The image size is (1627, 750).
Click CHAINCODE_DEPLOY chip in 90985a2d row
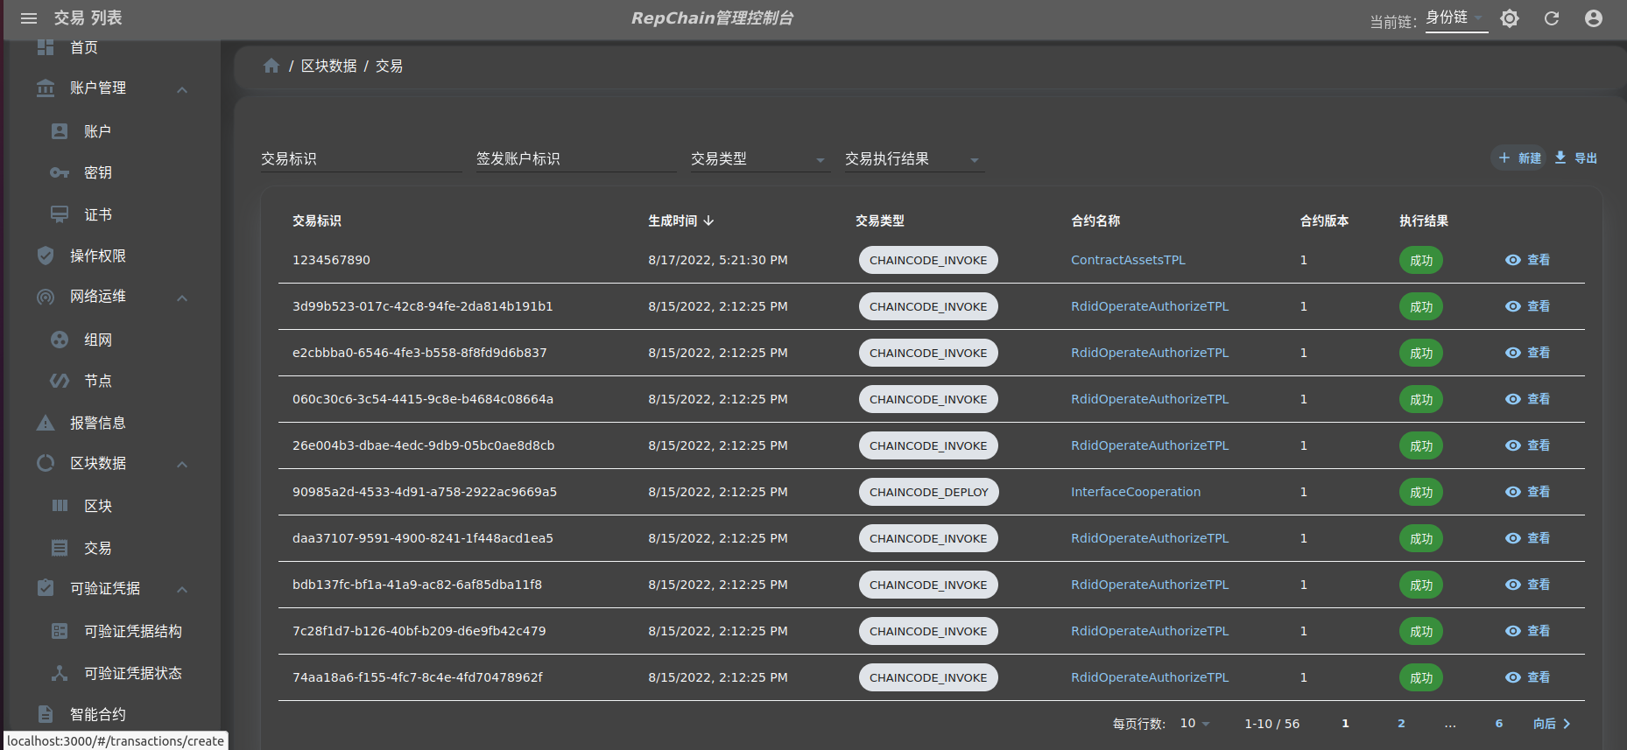click(x=929, y=492)
